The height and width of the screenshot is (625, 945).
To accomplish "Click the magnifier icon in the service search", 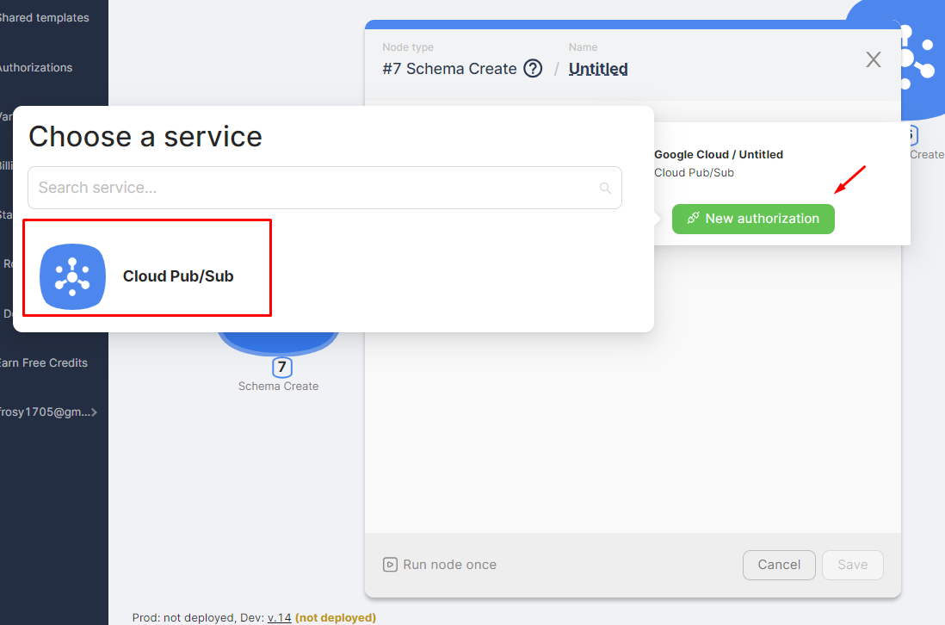I will 605,189.
